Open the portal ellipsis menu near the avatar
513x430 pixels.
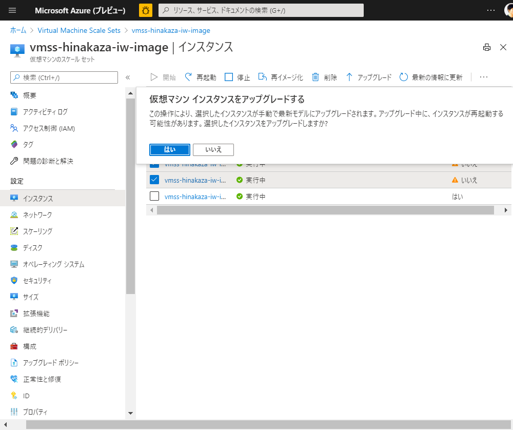pos(490,10)
